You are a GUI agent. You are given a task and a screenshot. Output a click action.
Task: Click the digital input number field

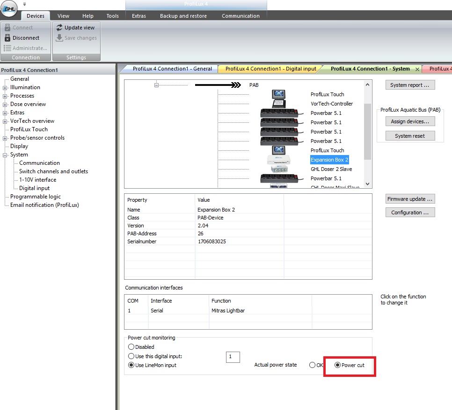click(233, 357)
